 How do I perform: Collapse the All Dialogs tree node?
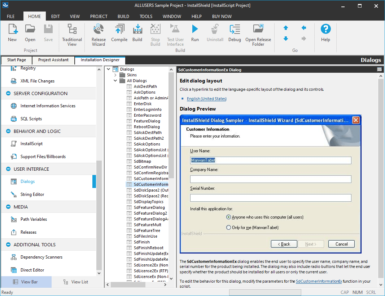pos(115,80)
